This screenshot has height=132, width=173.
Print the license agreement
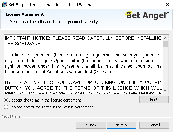(154, 99)
